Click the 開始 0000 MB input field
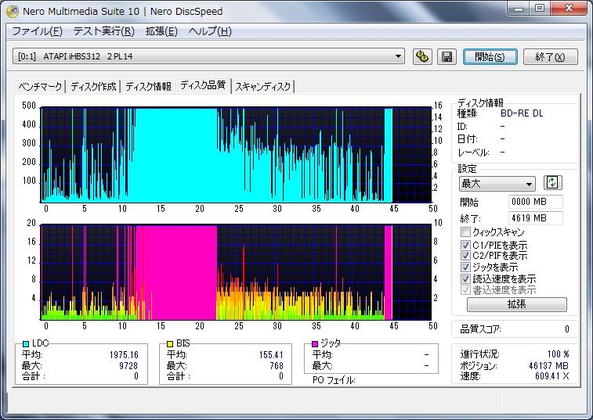 (535, 202)
